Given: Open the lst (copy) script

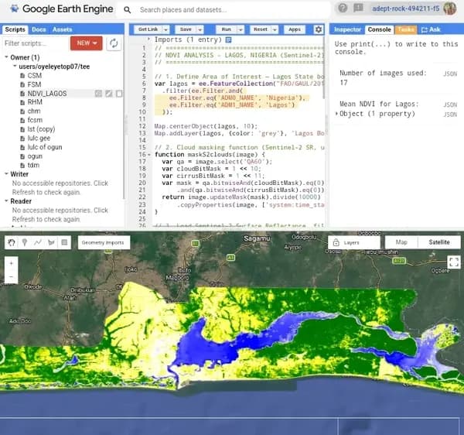Looking at the screenshot, I should coord(41,129).
